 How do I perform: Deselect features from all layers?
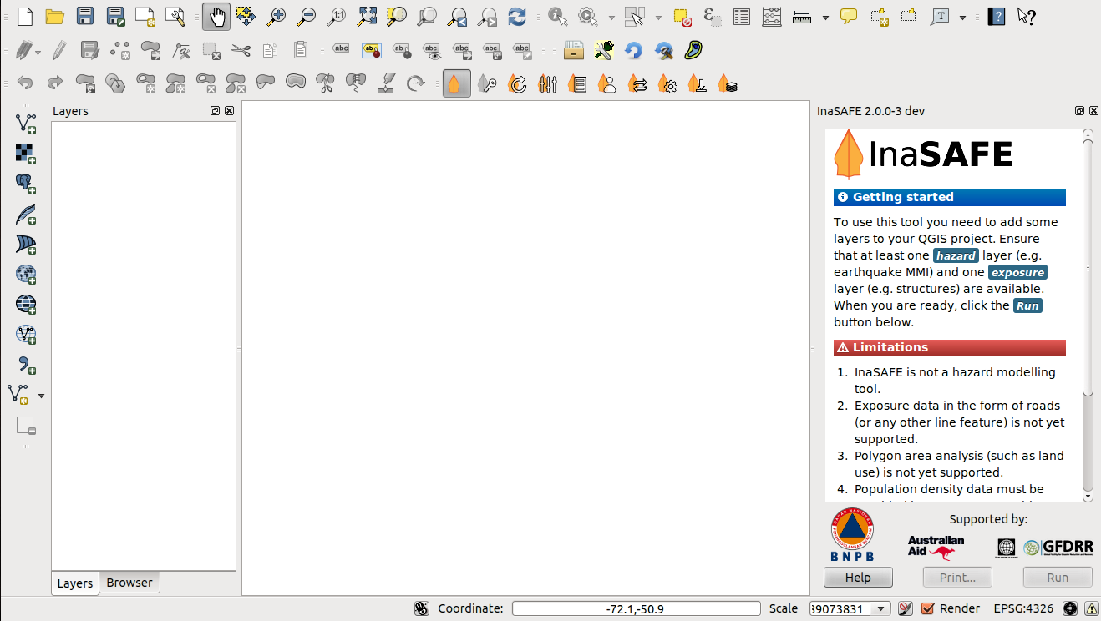[x=682, y=16]
